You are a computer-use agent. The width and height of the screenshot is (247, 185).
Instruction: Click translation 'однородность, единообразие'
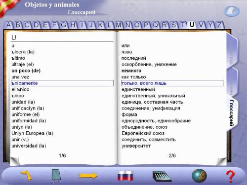[156, 121]
